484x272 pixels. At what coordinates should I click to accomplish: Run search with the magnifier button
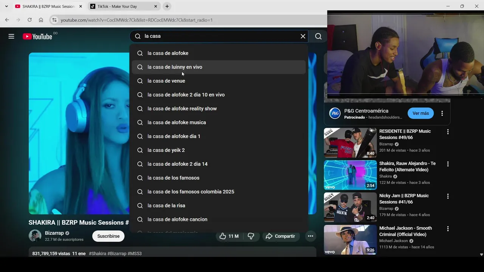coord(318,36)
